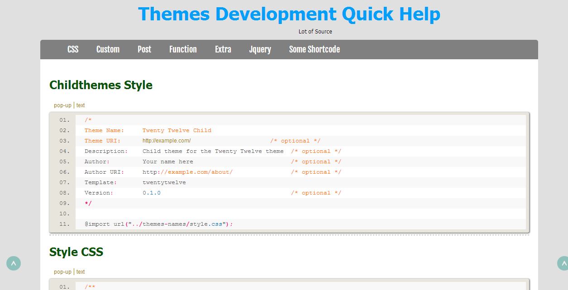Open the Extra menu item
This screenshot has width=568, height=290.
223,49
